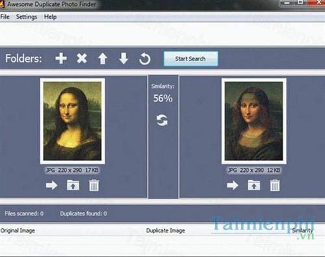
Task: Click the Duplicate Image column header
Action: [x=166, y=230]
